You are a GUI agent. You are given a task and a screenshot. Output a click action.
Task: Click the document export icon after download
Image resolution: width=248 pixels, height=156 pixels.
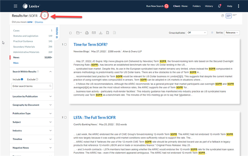(108, 33)
